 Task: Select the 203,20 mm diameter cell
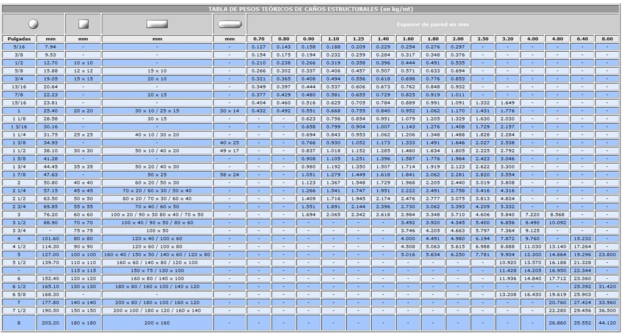[x=50, y=323]
